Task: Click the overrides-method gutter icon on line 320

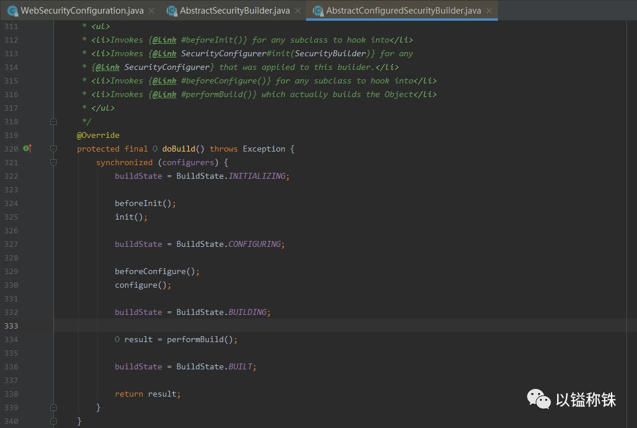Action: click(x=27, y=149)
